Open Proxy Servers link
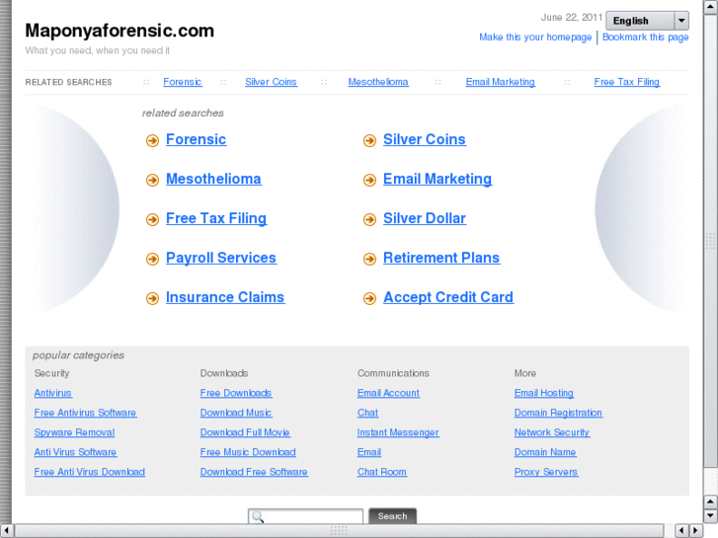This screenshot has height=538, width=718. (x=546, y=472)
